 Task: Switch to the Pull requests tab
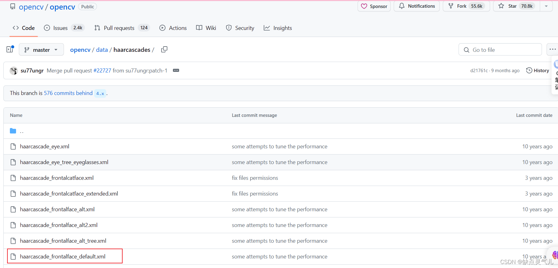[122, 28]
